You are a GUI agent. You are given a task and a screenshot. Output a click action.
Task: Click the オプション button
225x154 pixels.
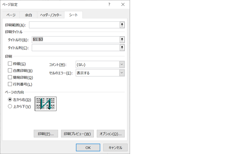coord(110,134)
